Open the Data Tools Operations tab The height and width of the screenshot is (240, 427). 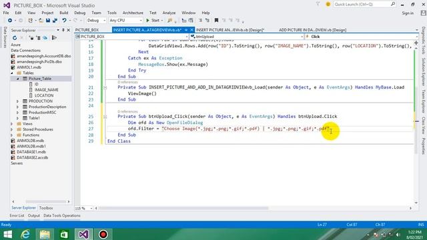[62, 216]
